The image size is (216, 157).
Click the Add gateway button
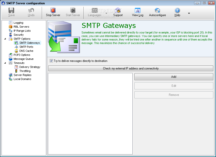pos(174,76)
